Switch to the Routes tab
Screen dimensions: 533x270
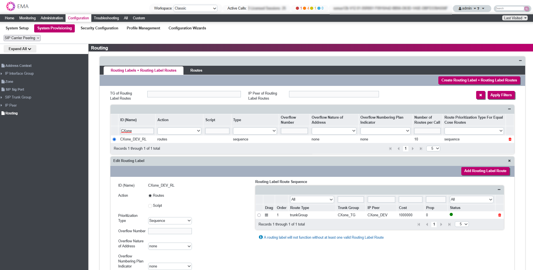pos(196,71)
